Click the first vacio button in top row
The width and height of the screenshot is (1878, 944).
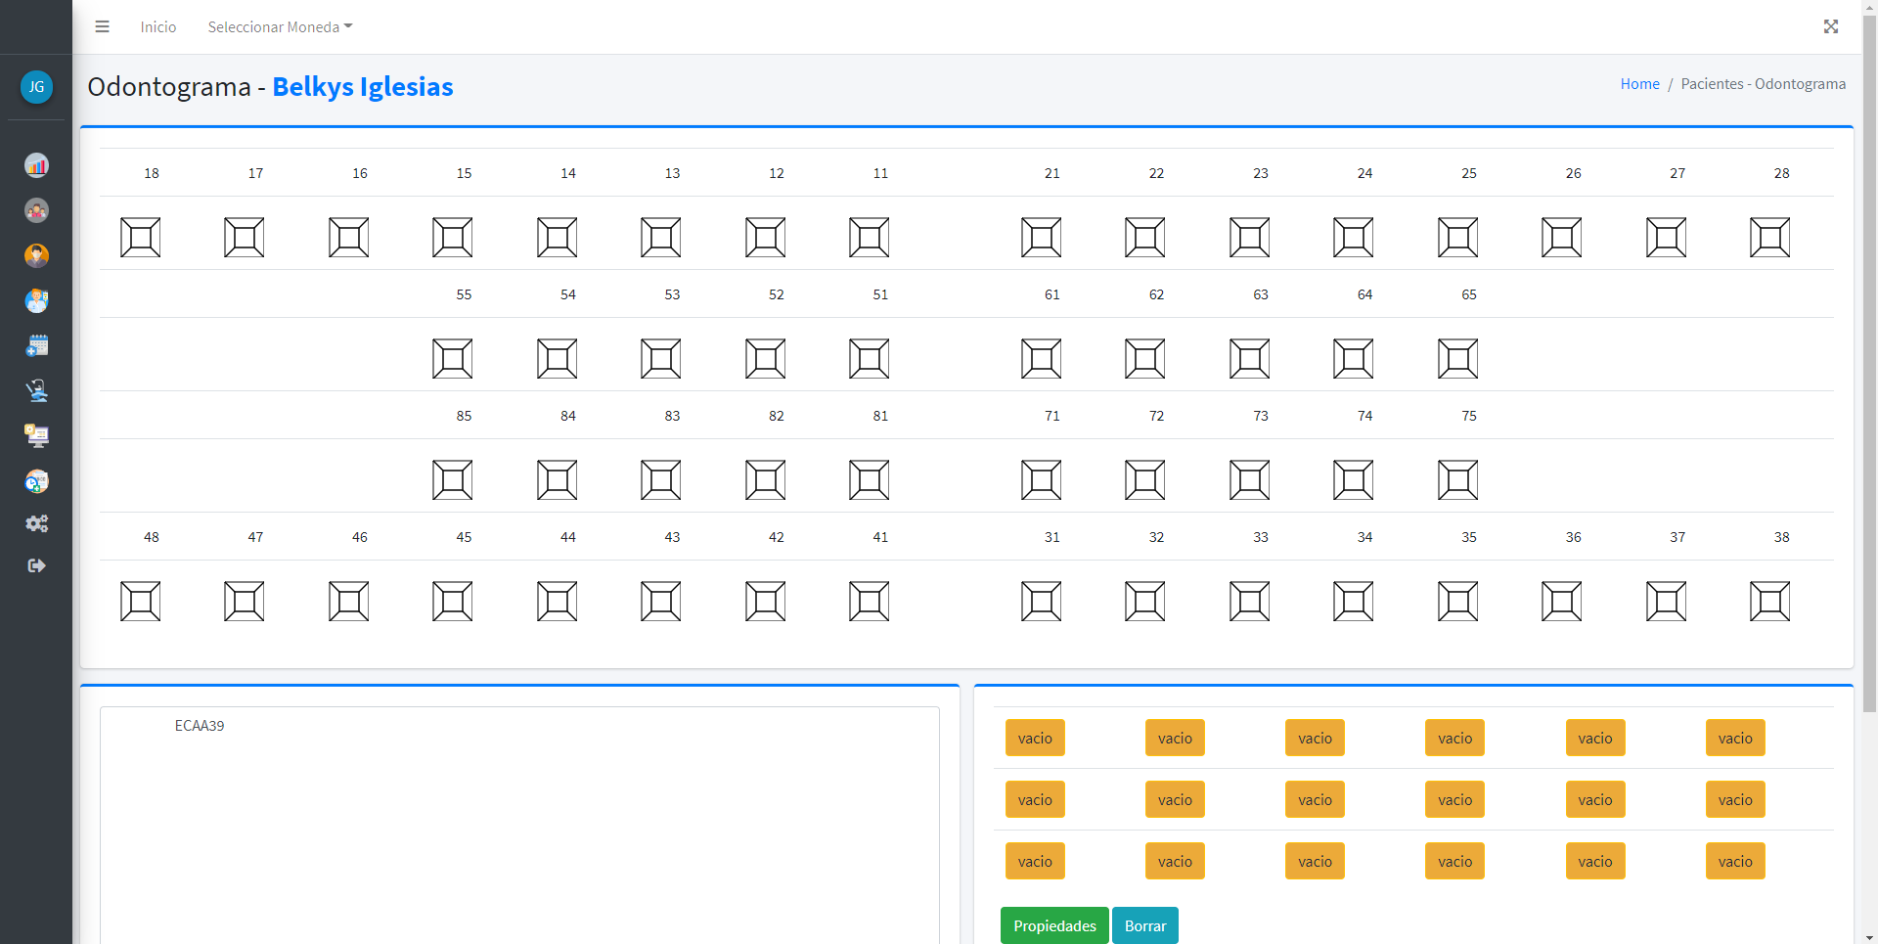pyautogui.click(x=1034, y=738)
